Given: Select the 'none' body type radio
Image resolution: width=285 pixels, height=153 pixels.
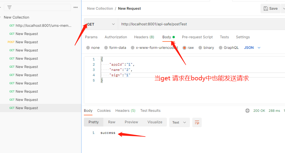Looking at the screenshot, I should coord(88,48).
